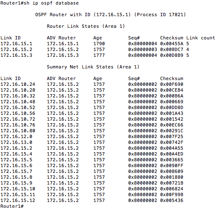Click the Summary Net Link States heading
This screenshot has width=217, height=209.
[93, 67]
